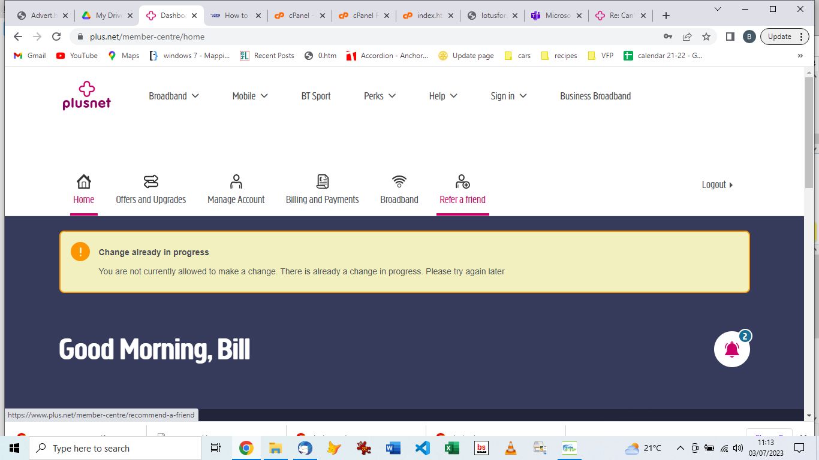The image size is (819, 460).
Task: Open the Perks dropdown
Action: click(x=380, y=96)
